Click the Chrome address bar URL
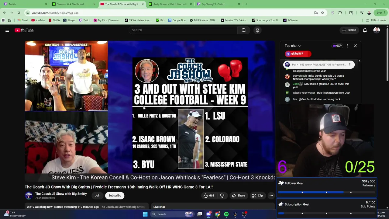Viewport: 389px width, 219px height. coord(55,13)
